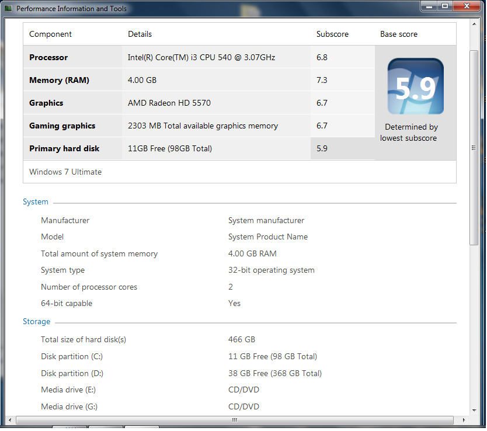Maximize the Performance Information and Tools window

(x=445, y=6)
